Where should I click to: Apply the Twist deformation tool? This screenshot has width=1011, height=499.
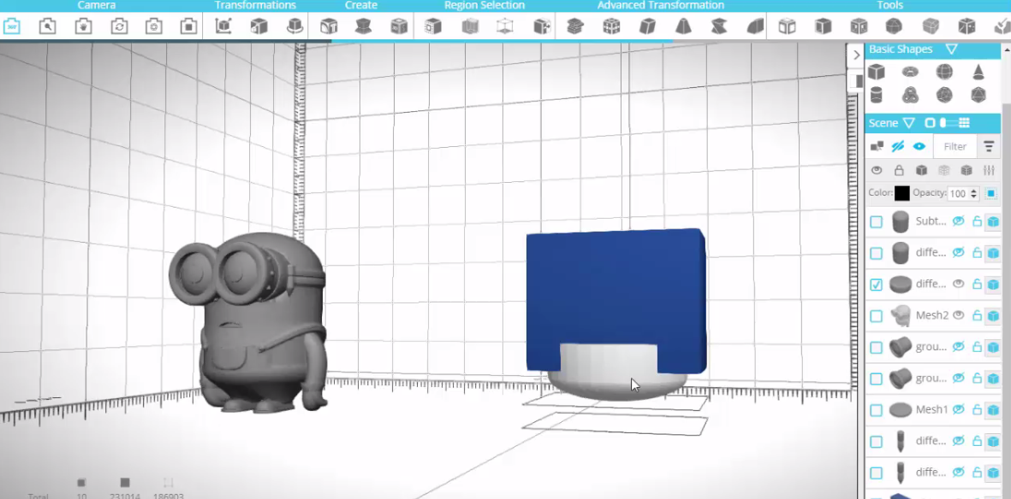click(719, 26)
